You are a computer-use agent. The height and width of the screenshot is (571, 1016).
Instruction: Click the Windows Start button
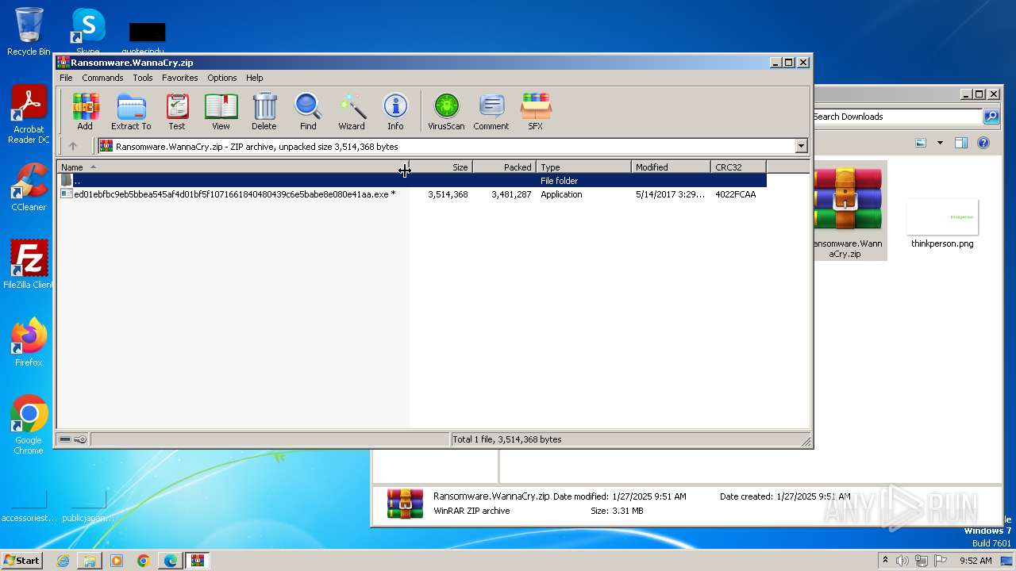pyautogui.click(x=21, y=561)
